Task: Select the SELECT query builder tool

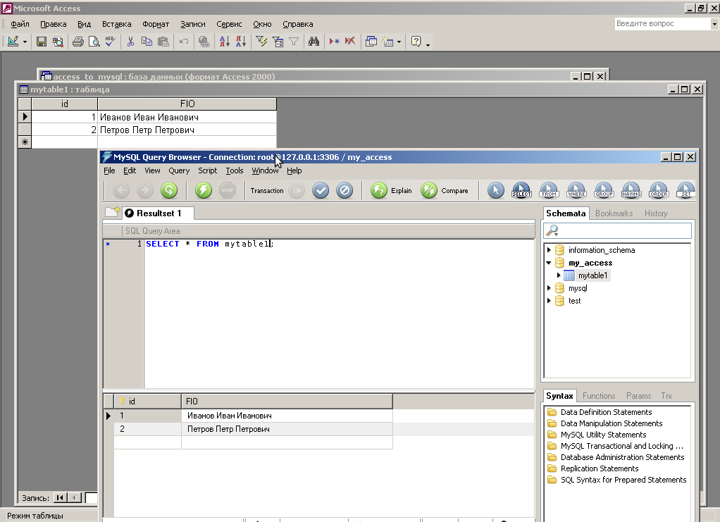Action: click(521, 190)
